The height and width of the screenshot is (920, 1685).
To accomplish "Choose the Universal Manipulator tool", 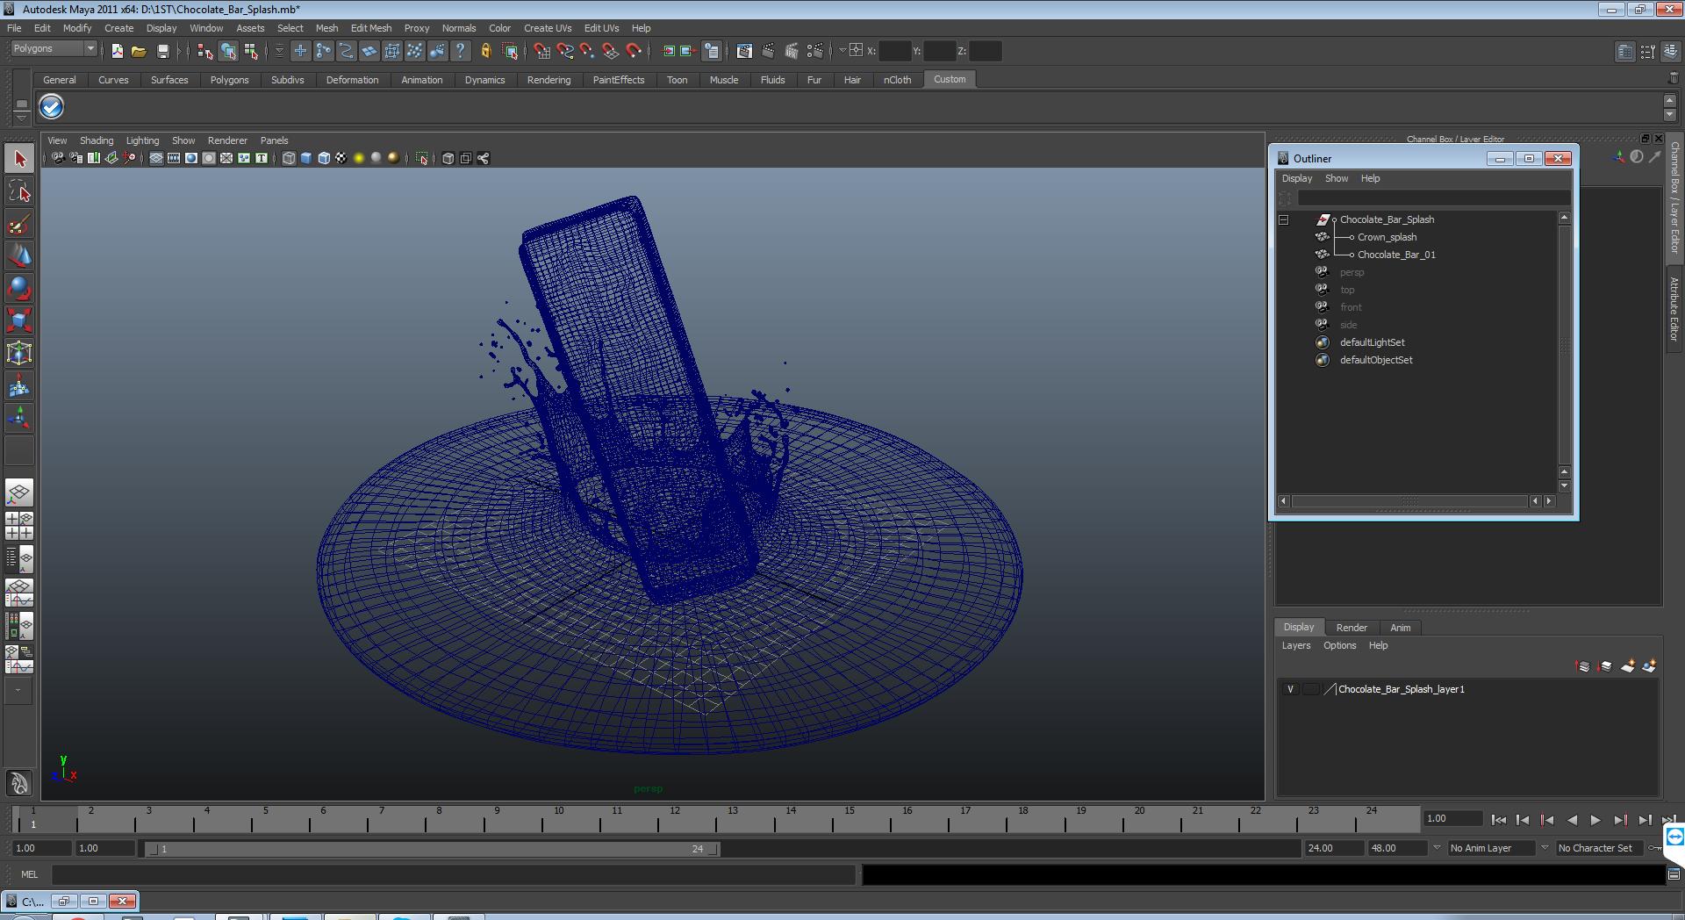I will [x=19, y=353].
